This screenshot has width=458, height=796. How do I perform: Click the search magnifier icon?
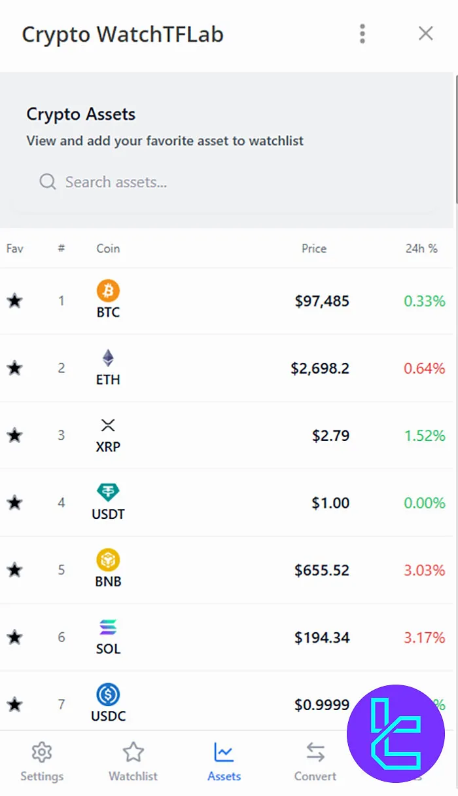47,181
